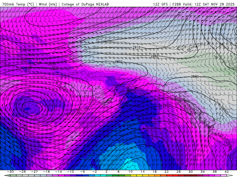Click the positive 14 color scale label

pos(142,172)
